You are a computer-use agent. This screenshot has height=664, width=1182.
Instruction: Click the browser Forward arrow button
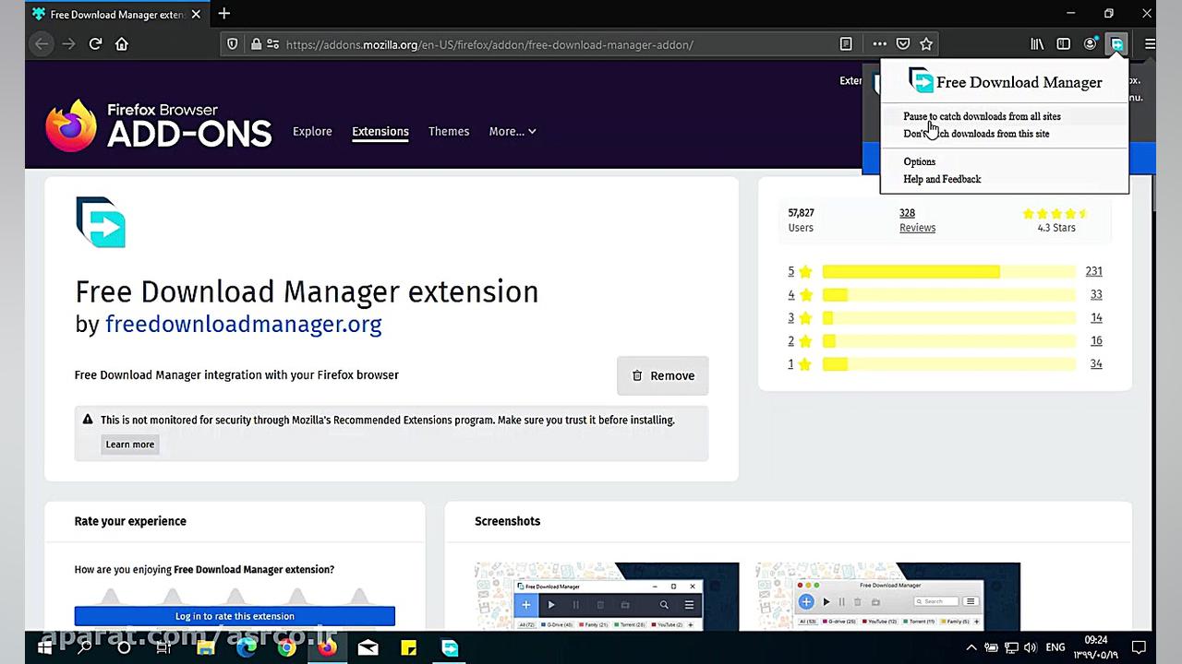[68, 43]
